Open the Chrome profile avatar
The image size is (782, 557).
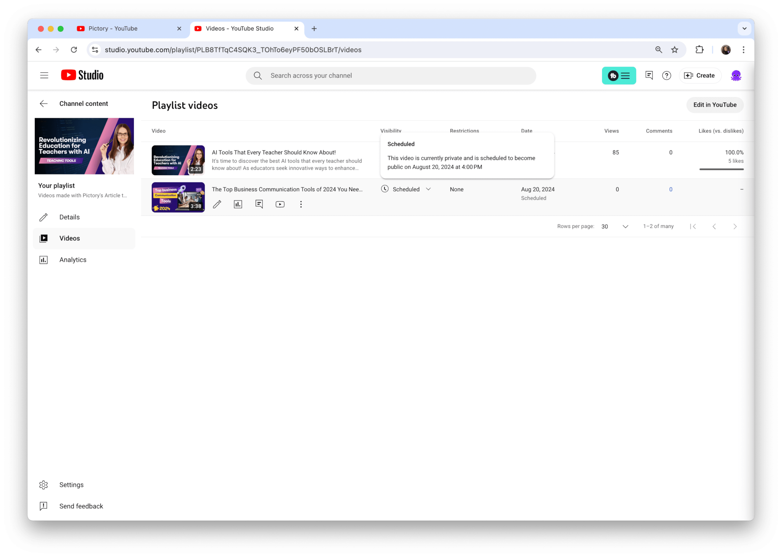click(725, 50)
